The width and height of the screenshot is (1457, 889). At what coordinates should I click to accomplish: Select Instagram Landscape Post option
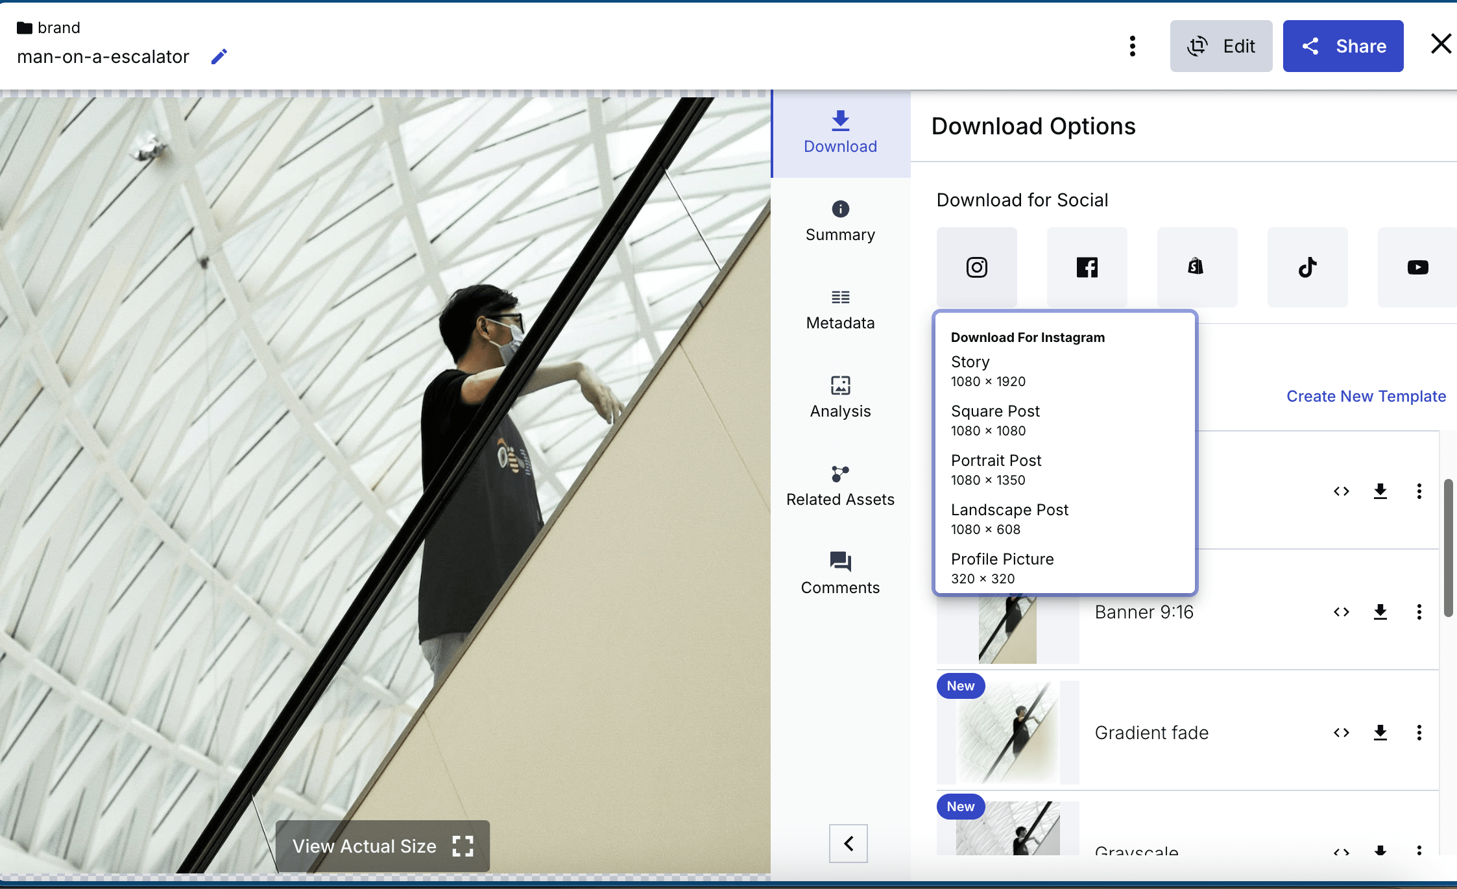(x=1064, y=519)
